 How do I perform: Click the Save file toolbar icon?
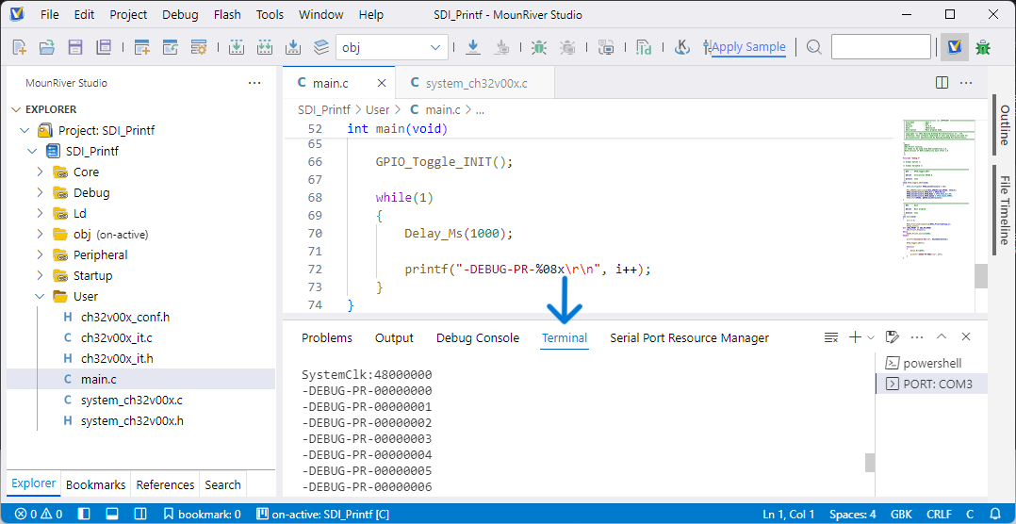pyautogui.click(x=75, y=47)
